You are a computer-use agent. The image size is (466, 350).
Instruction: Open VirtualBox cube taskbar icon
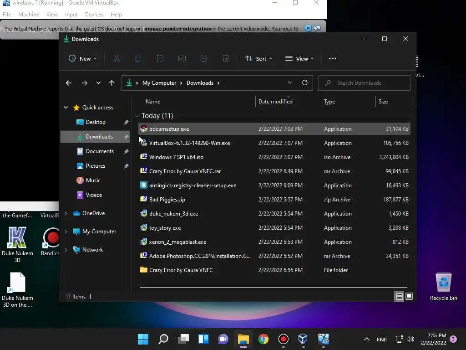[303, 339]
